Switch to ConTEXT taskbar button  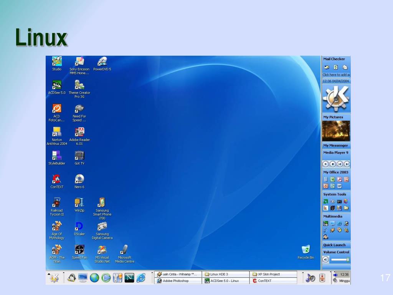pos(273,281)
